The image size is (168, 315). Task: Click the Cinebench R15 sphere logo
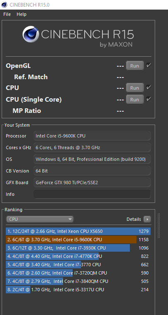click(x=30, y=34)
